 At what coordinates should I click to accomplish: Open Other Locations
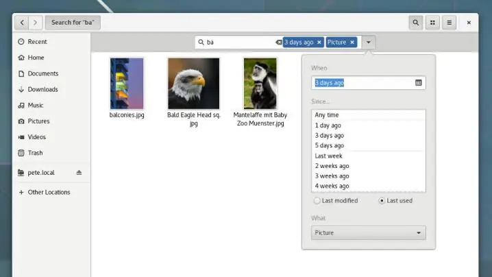pos(52,192)
